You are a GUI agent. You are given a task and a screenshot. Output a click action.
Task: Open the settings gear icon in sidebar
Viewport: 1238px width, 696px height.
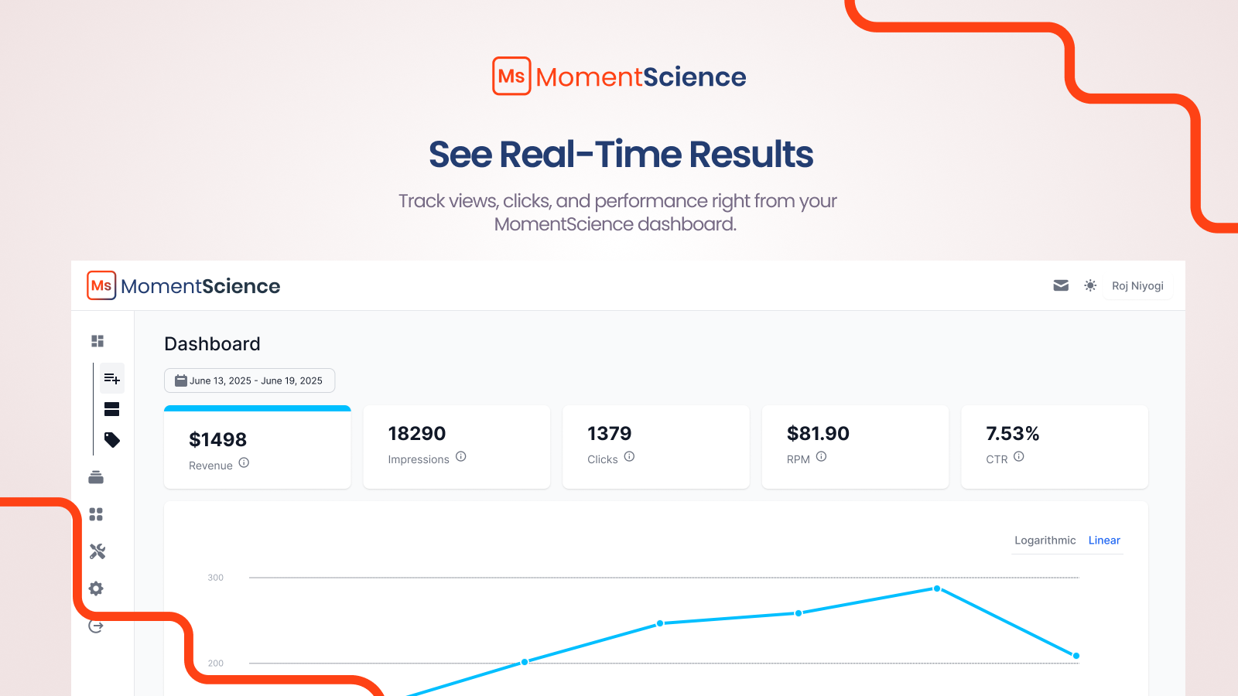click(x=96, y=589)
